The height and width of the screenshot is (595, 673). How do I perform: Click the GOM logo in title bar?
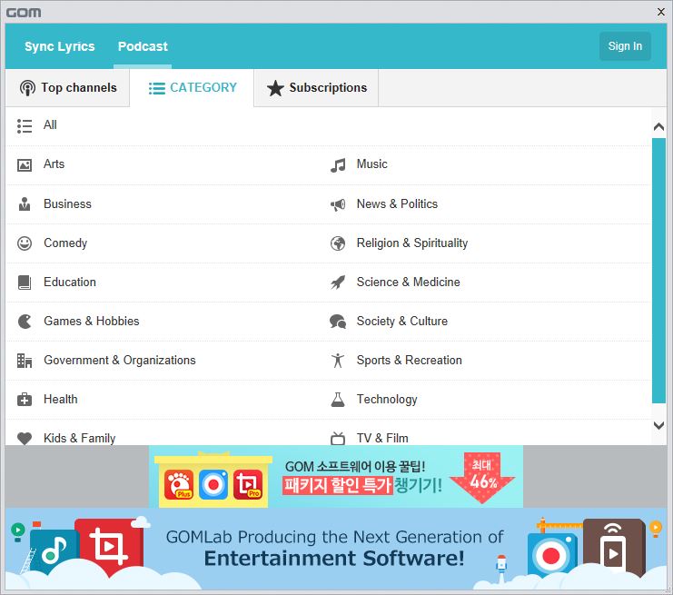(24, 13)
